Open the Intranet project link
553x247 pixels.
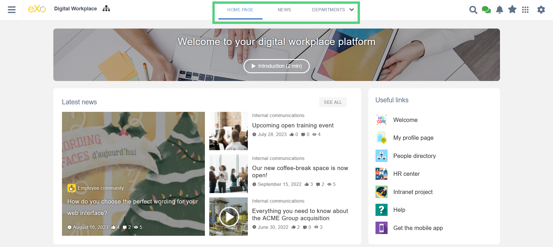(413, 192)
